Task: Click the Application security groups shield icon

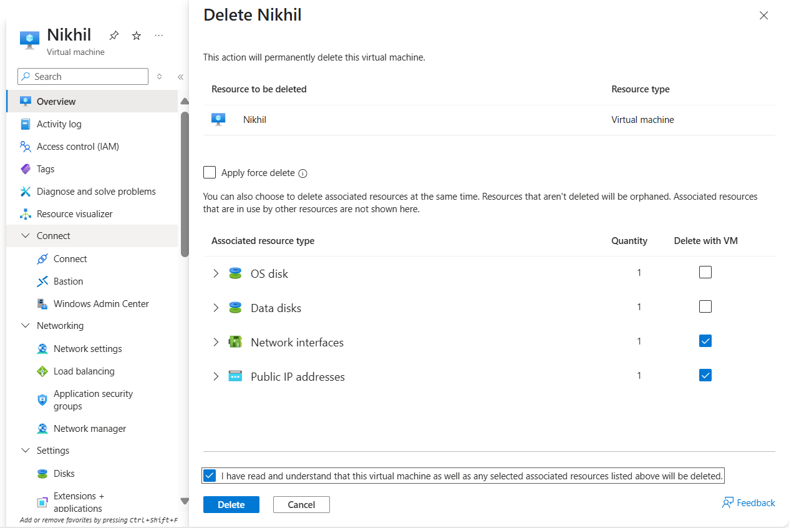Action: point(42,400)
